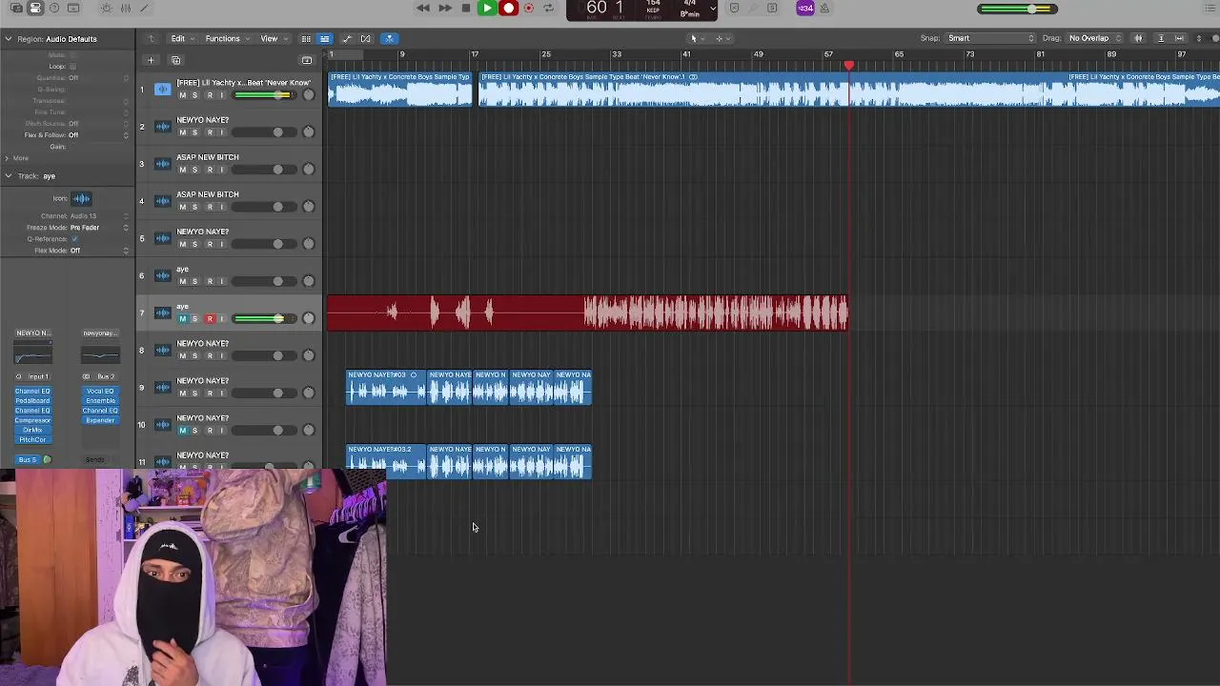Open the Toolbar display icon

[73, 9]
